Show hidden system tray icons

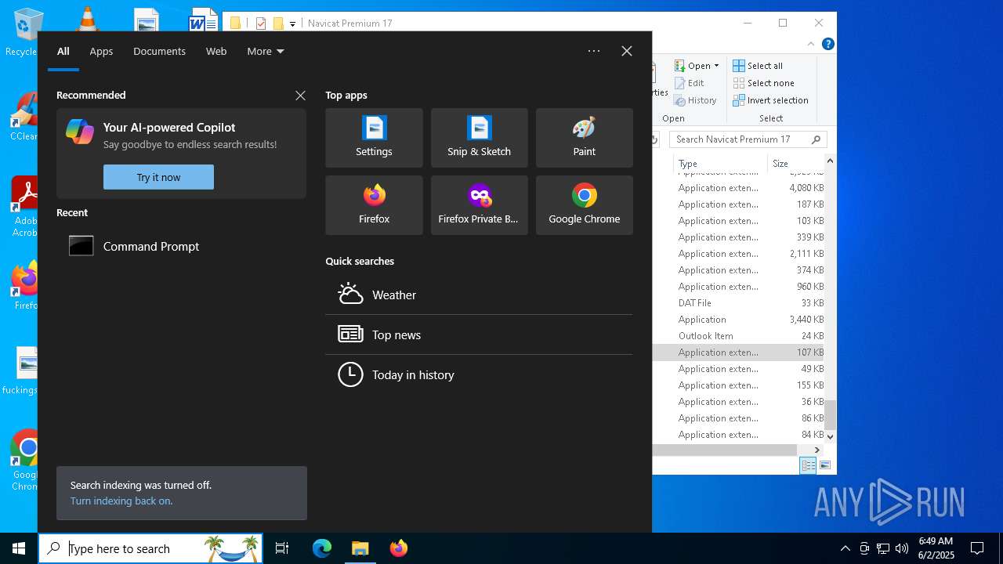(x=845, y=548)
